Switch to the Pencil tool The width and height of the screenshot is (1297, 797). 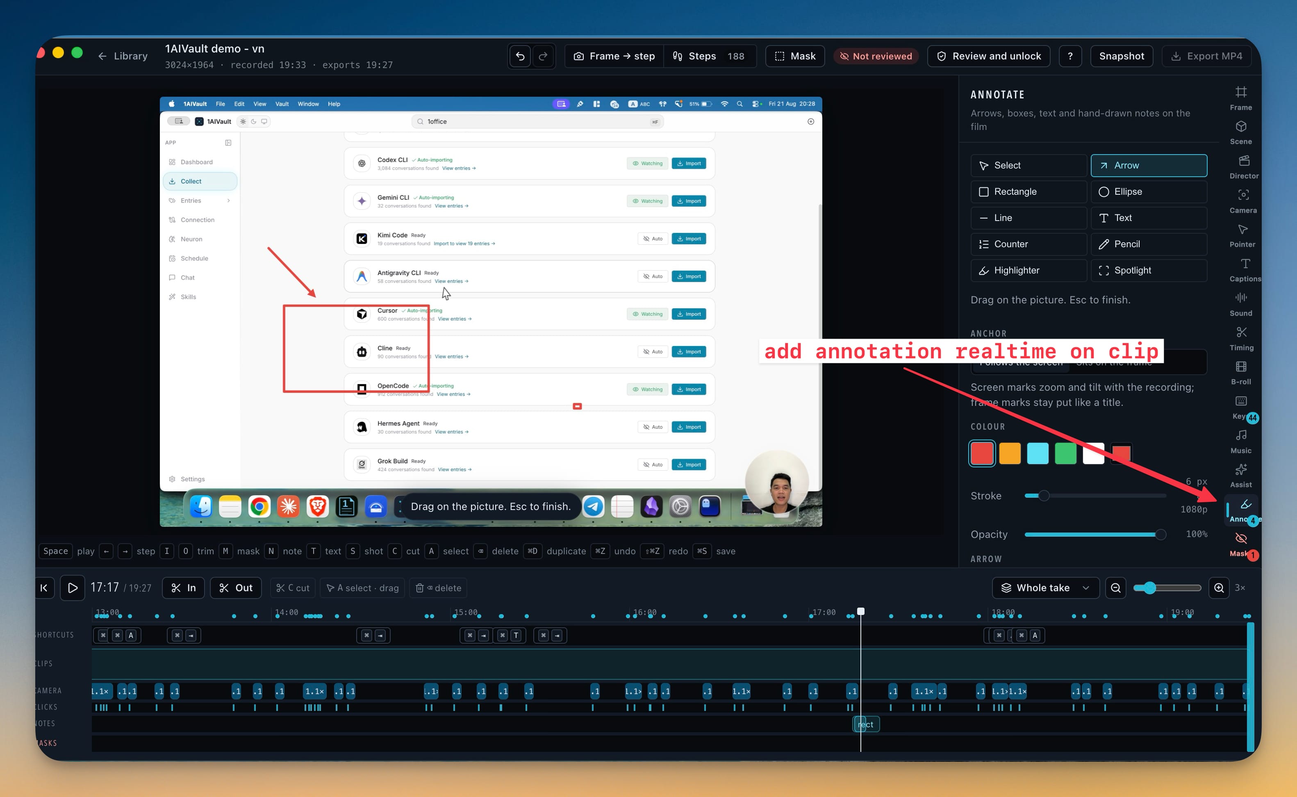pyautogui.click(x=1148, y=244)
